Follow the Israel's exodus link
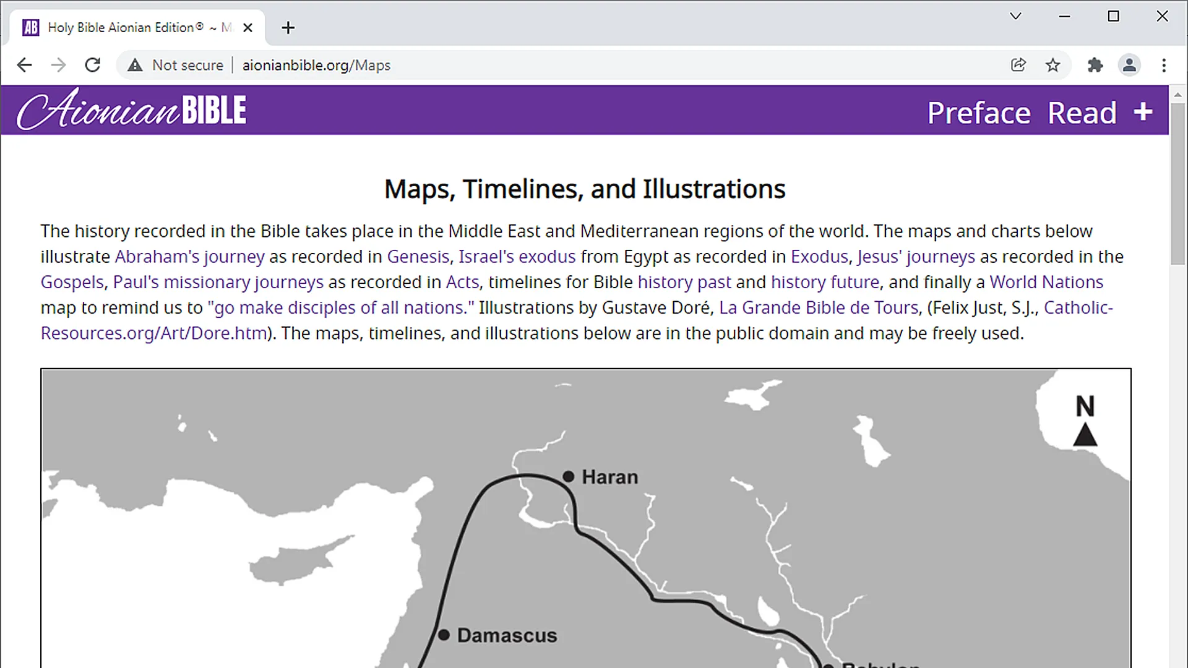Viewport: 1188px width, 668px height. click(x=517, y=257)
